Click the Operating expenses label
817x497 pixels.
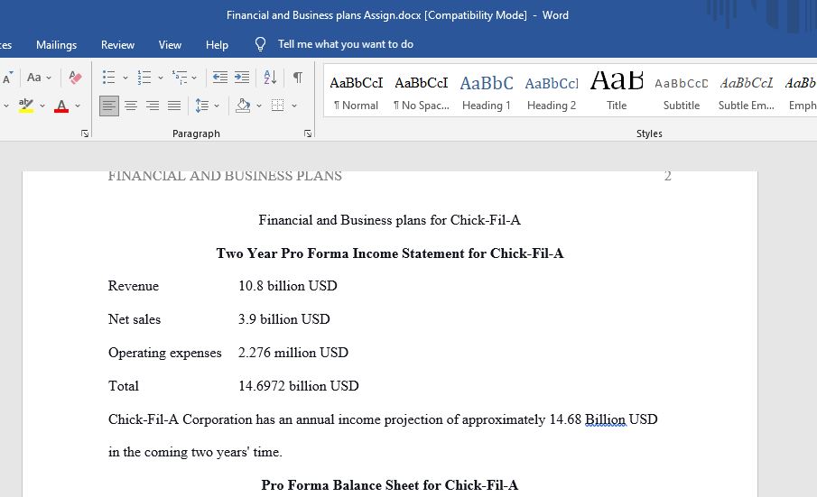coord(164,353)
